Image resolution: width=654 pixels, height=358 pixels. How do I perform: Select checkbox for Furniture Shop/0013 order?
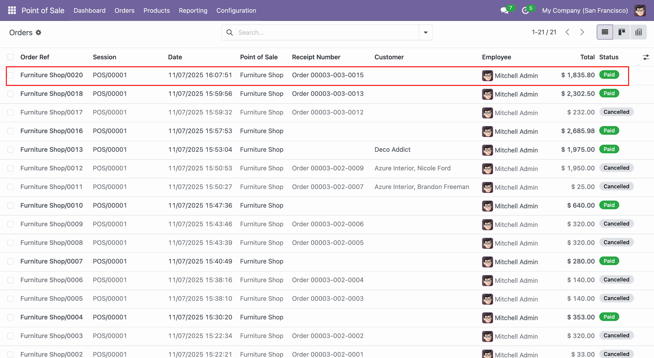click(x=11, y=150)
